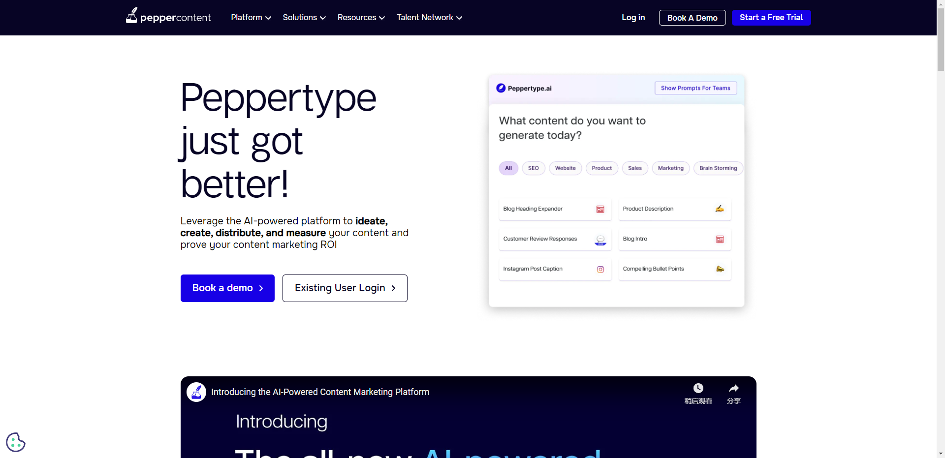Click the blue Book a demo button
The width and height of the screenshot is (945, 458).
(x=227, y=288)
